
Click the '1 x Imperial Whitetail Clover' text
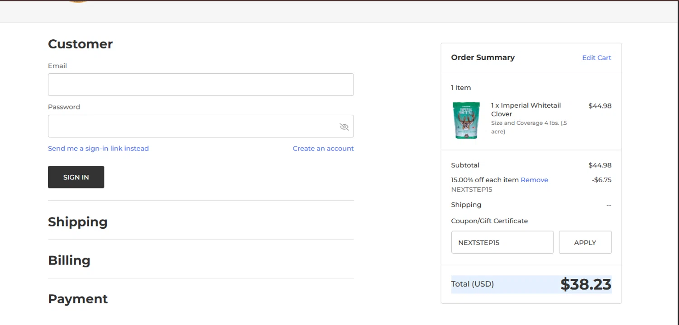pos(526,109)
